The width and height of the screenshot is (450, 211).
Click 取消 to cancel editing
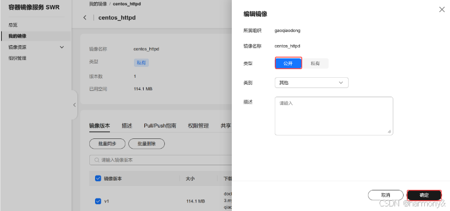(x=385, y=195)
